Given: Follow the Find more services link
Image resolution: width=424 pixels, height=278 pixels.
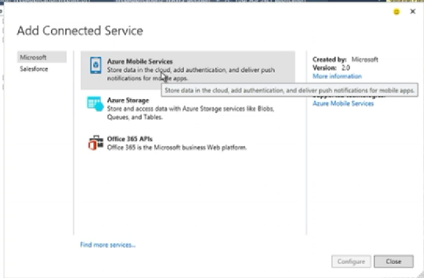Looking at the screenshot, I should (x=108, y=245).
